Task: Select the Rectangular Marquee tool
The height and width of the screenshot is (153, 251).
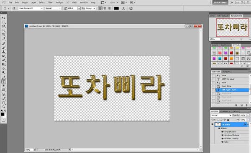Action: tap(3, 22)
